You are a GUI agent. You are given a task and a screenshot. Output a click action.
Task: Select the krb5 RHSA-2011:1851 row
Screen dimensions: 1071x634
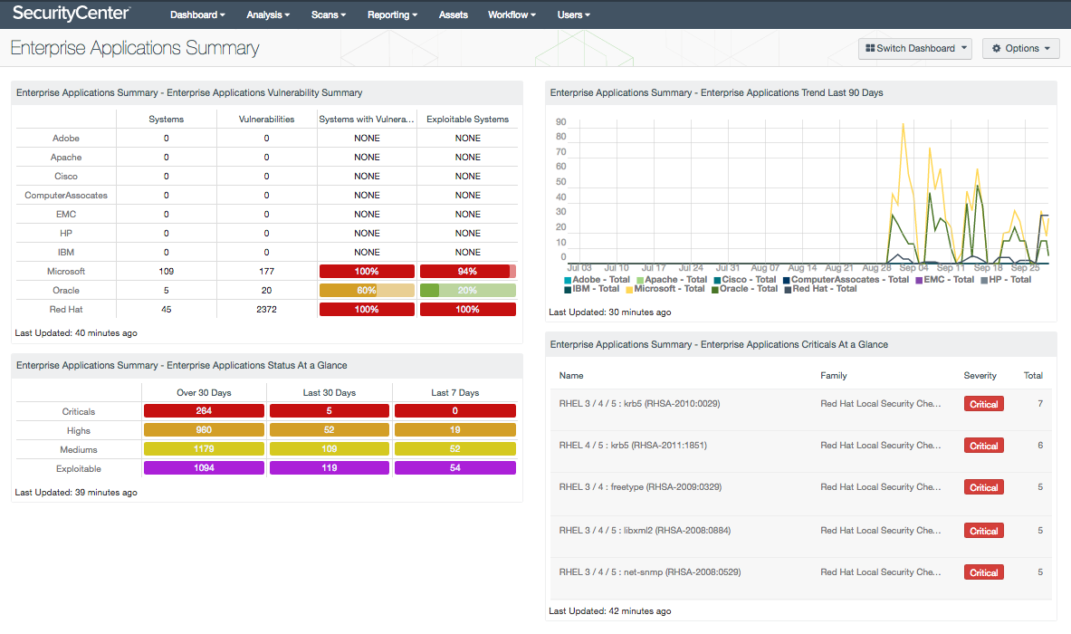pos(800,452)
